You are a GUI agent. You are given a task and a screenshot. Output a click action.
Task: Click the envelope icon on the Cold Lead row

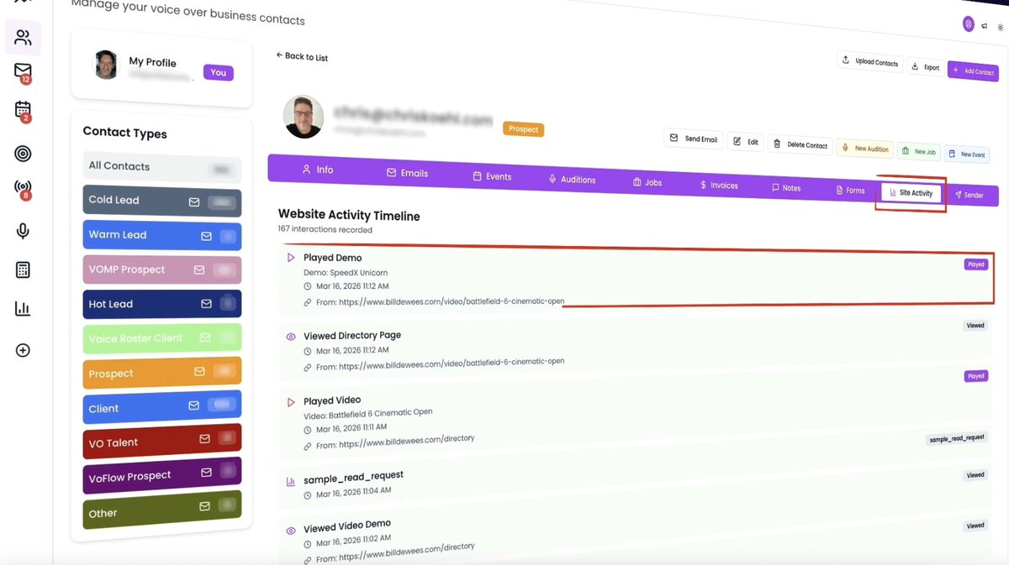coord(194,202)
